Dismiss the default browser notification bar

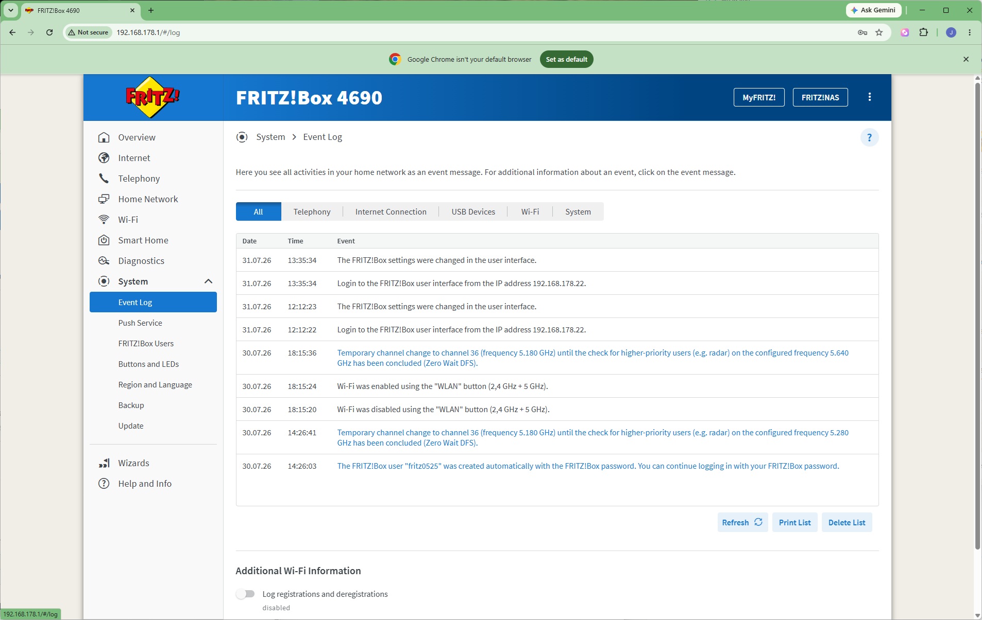tap(966, 59)
